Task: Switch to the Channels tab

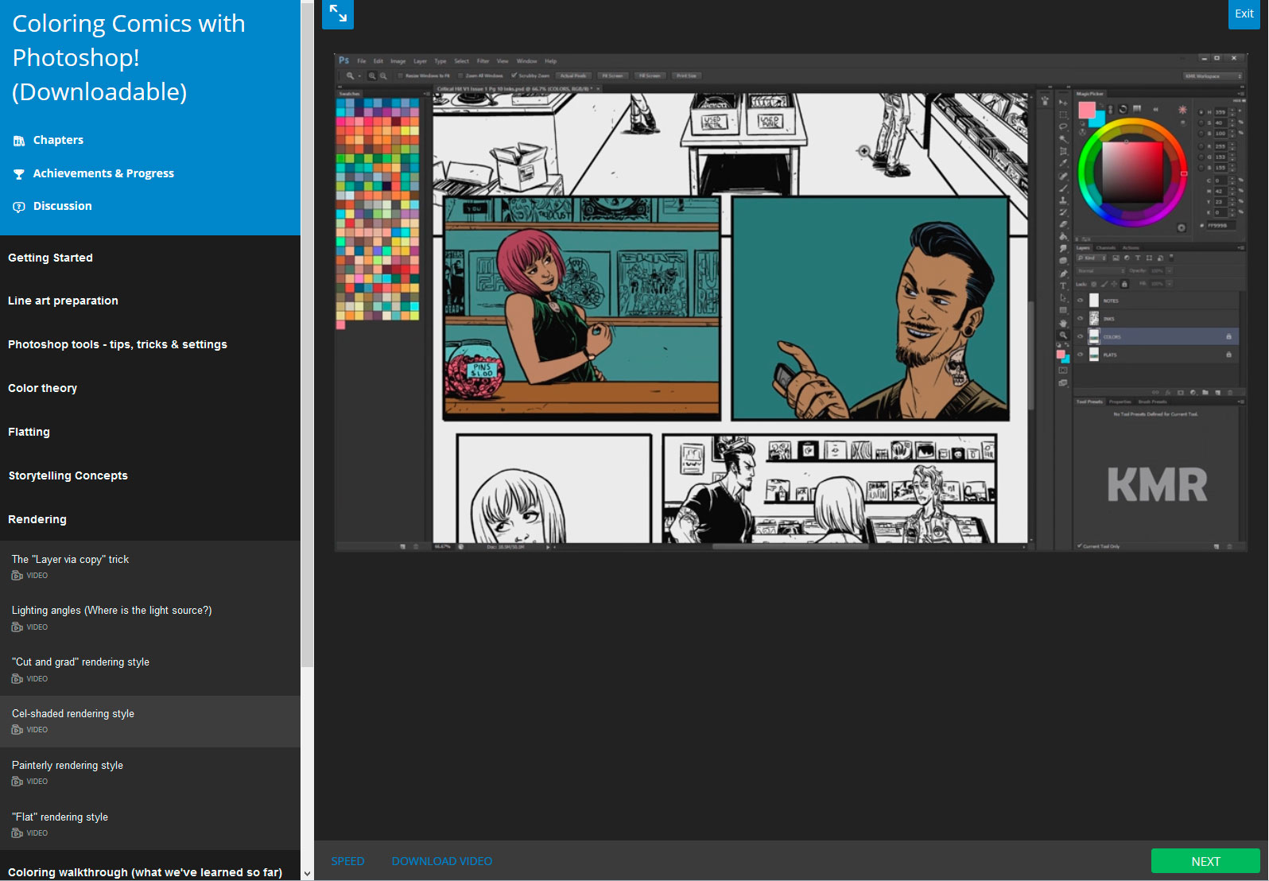Action: [1106, 248]
